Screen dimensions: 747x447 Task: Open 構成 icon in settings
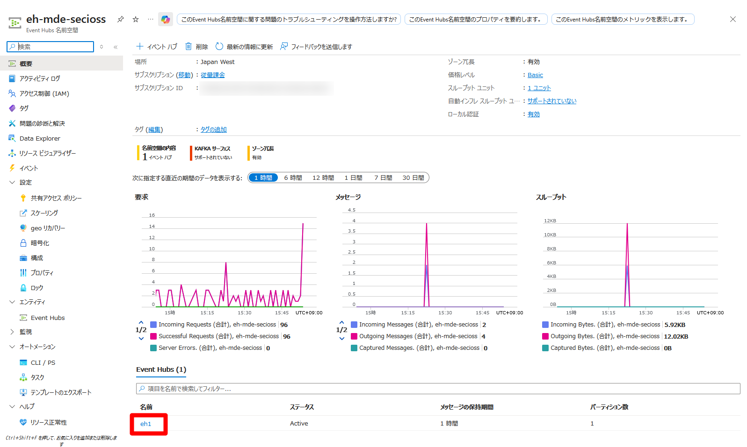(23, 258)
